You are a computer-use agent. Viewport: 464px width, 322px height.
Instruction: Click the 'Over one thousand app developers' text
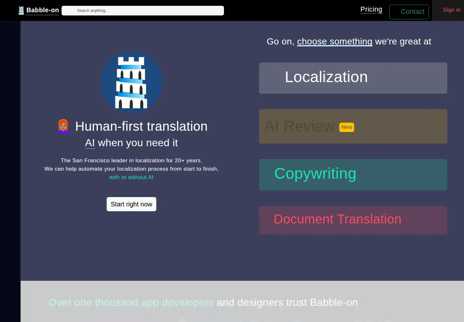pyautogui.click(x=131, y=303)
